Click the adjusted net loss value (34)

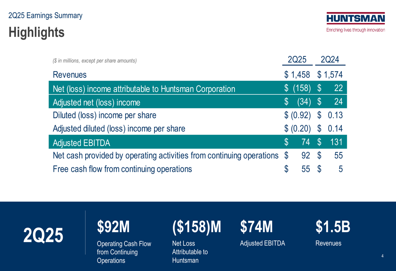304,101
